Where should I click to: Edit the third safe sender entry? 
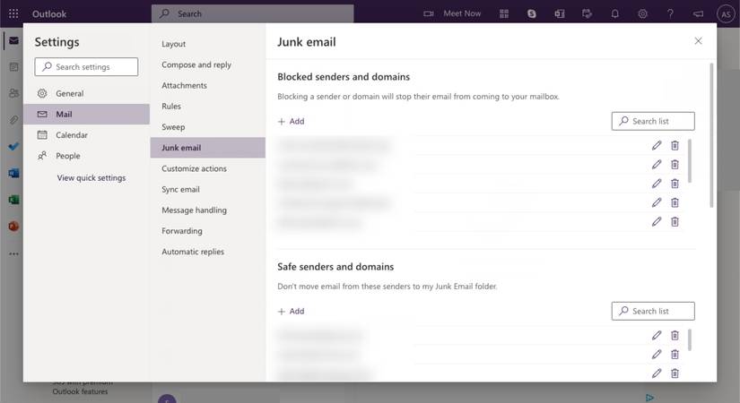657,373
